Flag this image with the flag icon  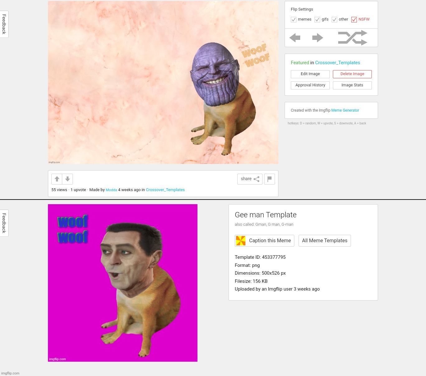(269, 179)
